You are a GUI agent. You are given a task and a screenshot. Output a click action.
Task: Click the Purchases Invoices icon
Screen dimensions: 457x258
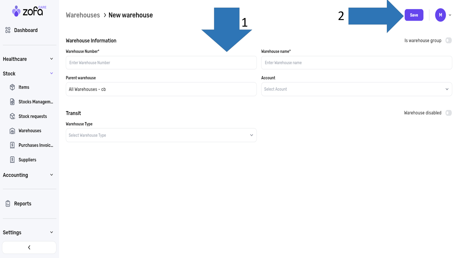(x=12, y=145)
